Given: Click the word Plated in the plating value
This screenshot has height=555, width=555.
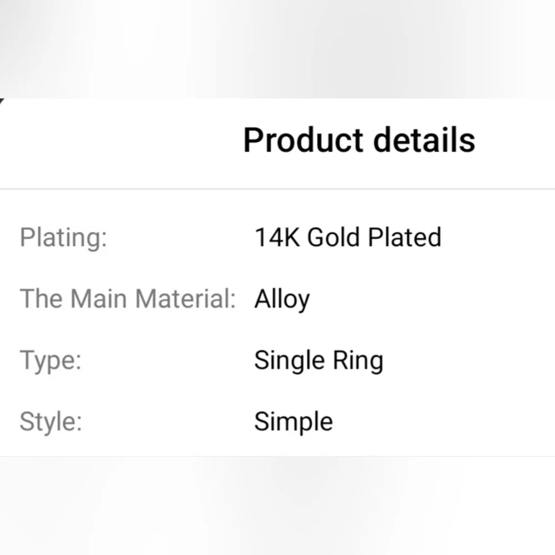Looking at the screenshot, I should (x=405, y=238).
